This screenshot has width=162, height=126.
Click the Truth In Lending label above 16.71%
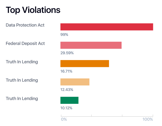coord(22,62)
